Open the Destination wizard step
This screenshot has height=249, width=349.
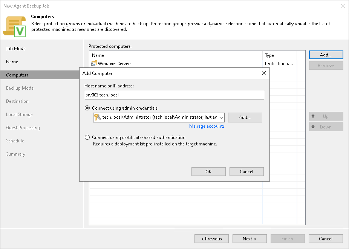tap(17, 101)
